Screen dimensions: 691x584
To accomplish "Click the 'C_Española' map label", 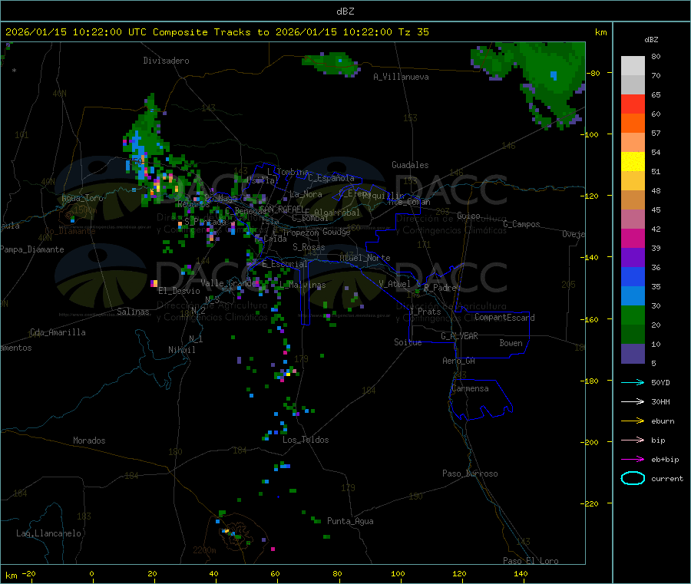I will (331, 178).
